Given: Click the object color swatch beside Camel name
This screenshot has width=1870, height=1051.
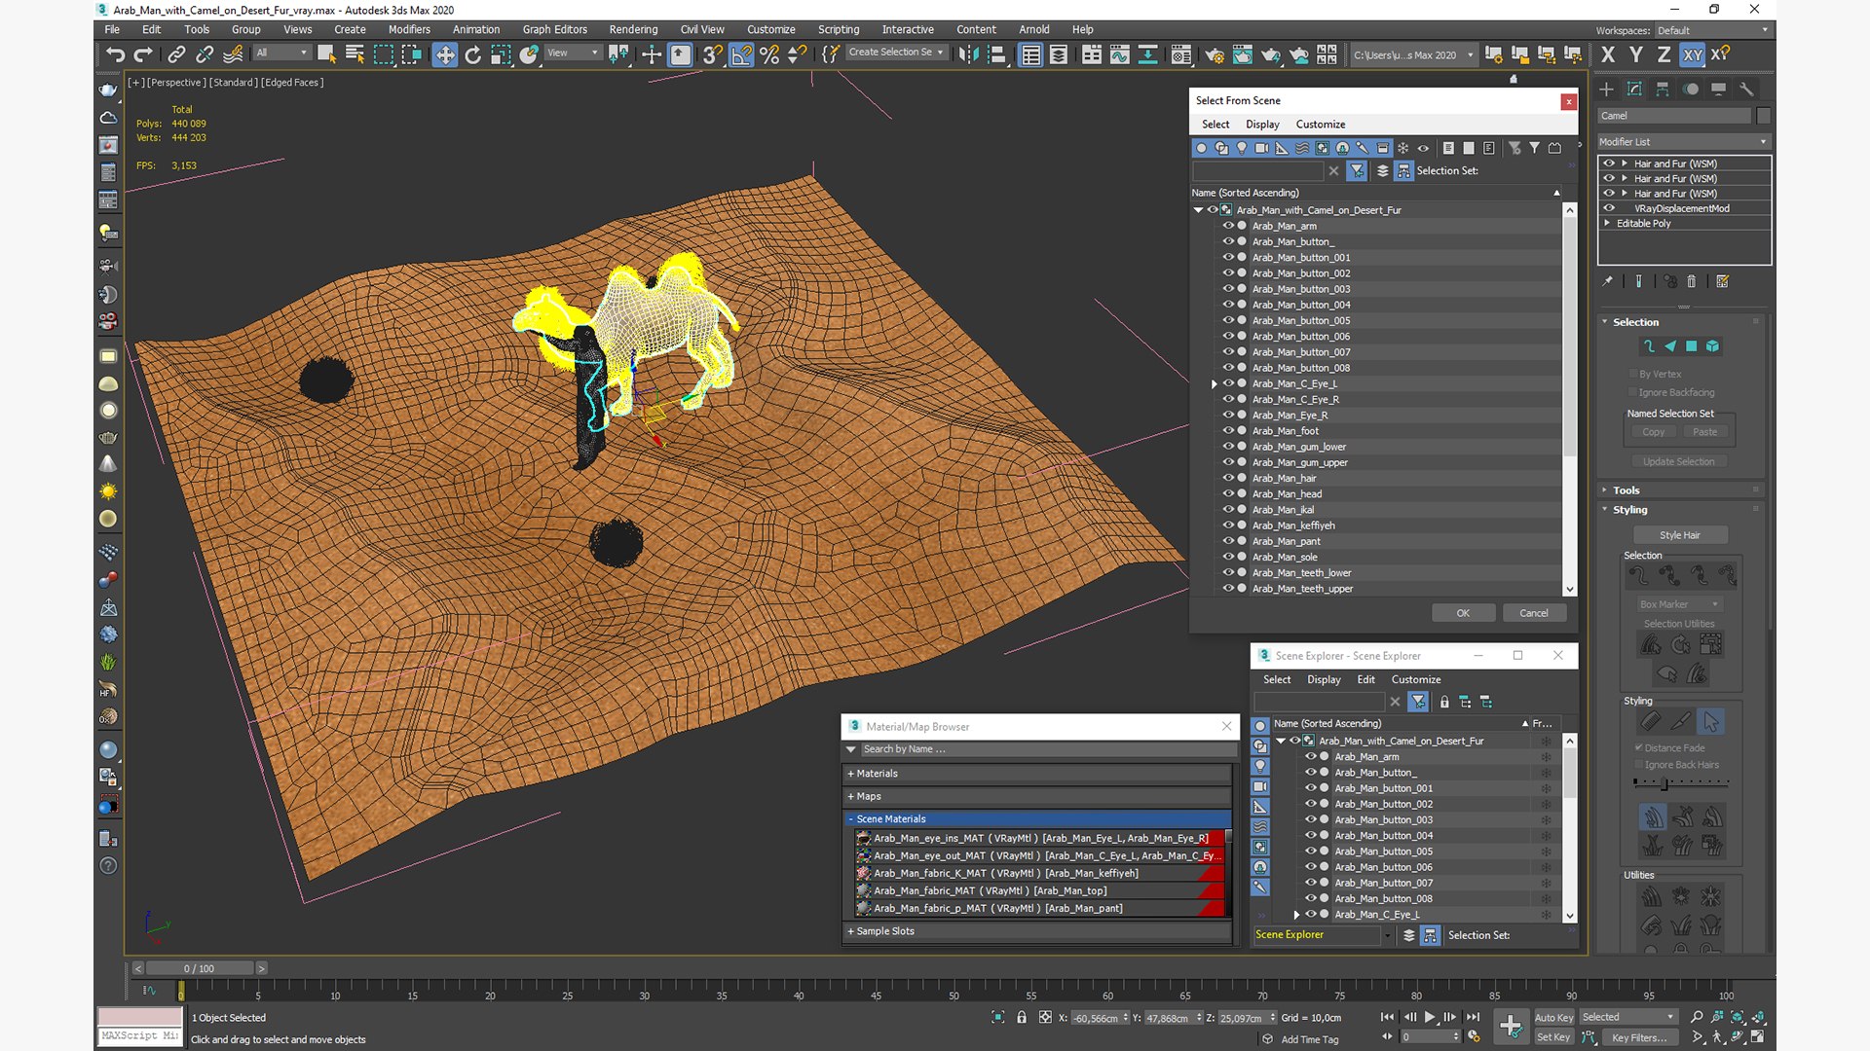Looking at the screenshot, I should click(1763, 116).
